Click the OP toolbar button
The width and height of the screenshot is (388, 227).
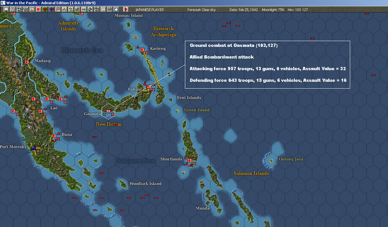click(x=103, y=9)
